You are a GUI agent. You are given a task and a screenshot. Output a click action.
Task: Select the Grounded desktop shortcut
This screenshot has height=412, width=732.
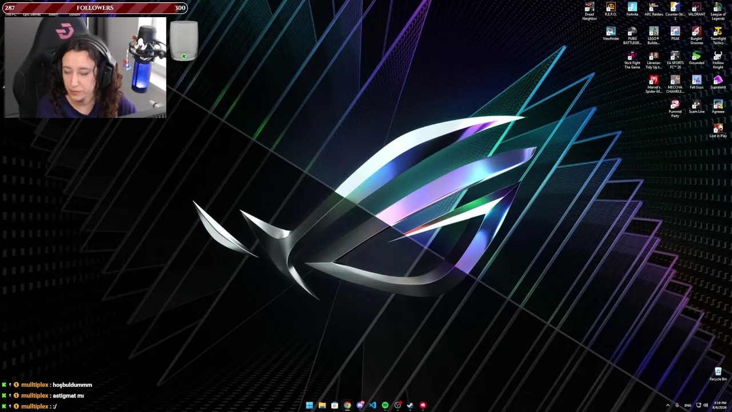coord(697,58)
